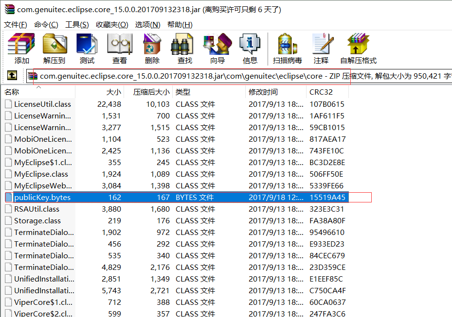Click row with CRC32 84CEC679
452x317 pixels.
tap(175, 256)
